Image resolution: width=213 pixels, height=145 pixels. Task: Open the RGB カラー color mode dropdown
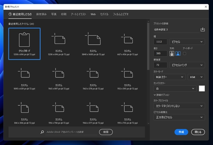click(x=169, y=77)
